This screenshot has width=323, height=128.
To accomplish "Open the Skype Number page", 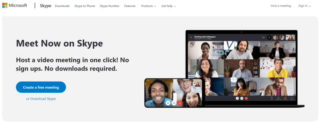I will click(109, 6).
